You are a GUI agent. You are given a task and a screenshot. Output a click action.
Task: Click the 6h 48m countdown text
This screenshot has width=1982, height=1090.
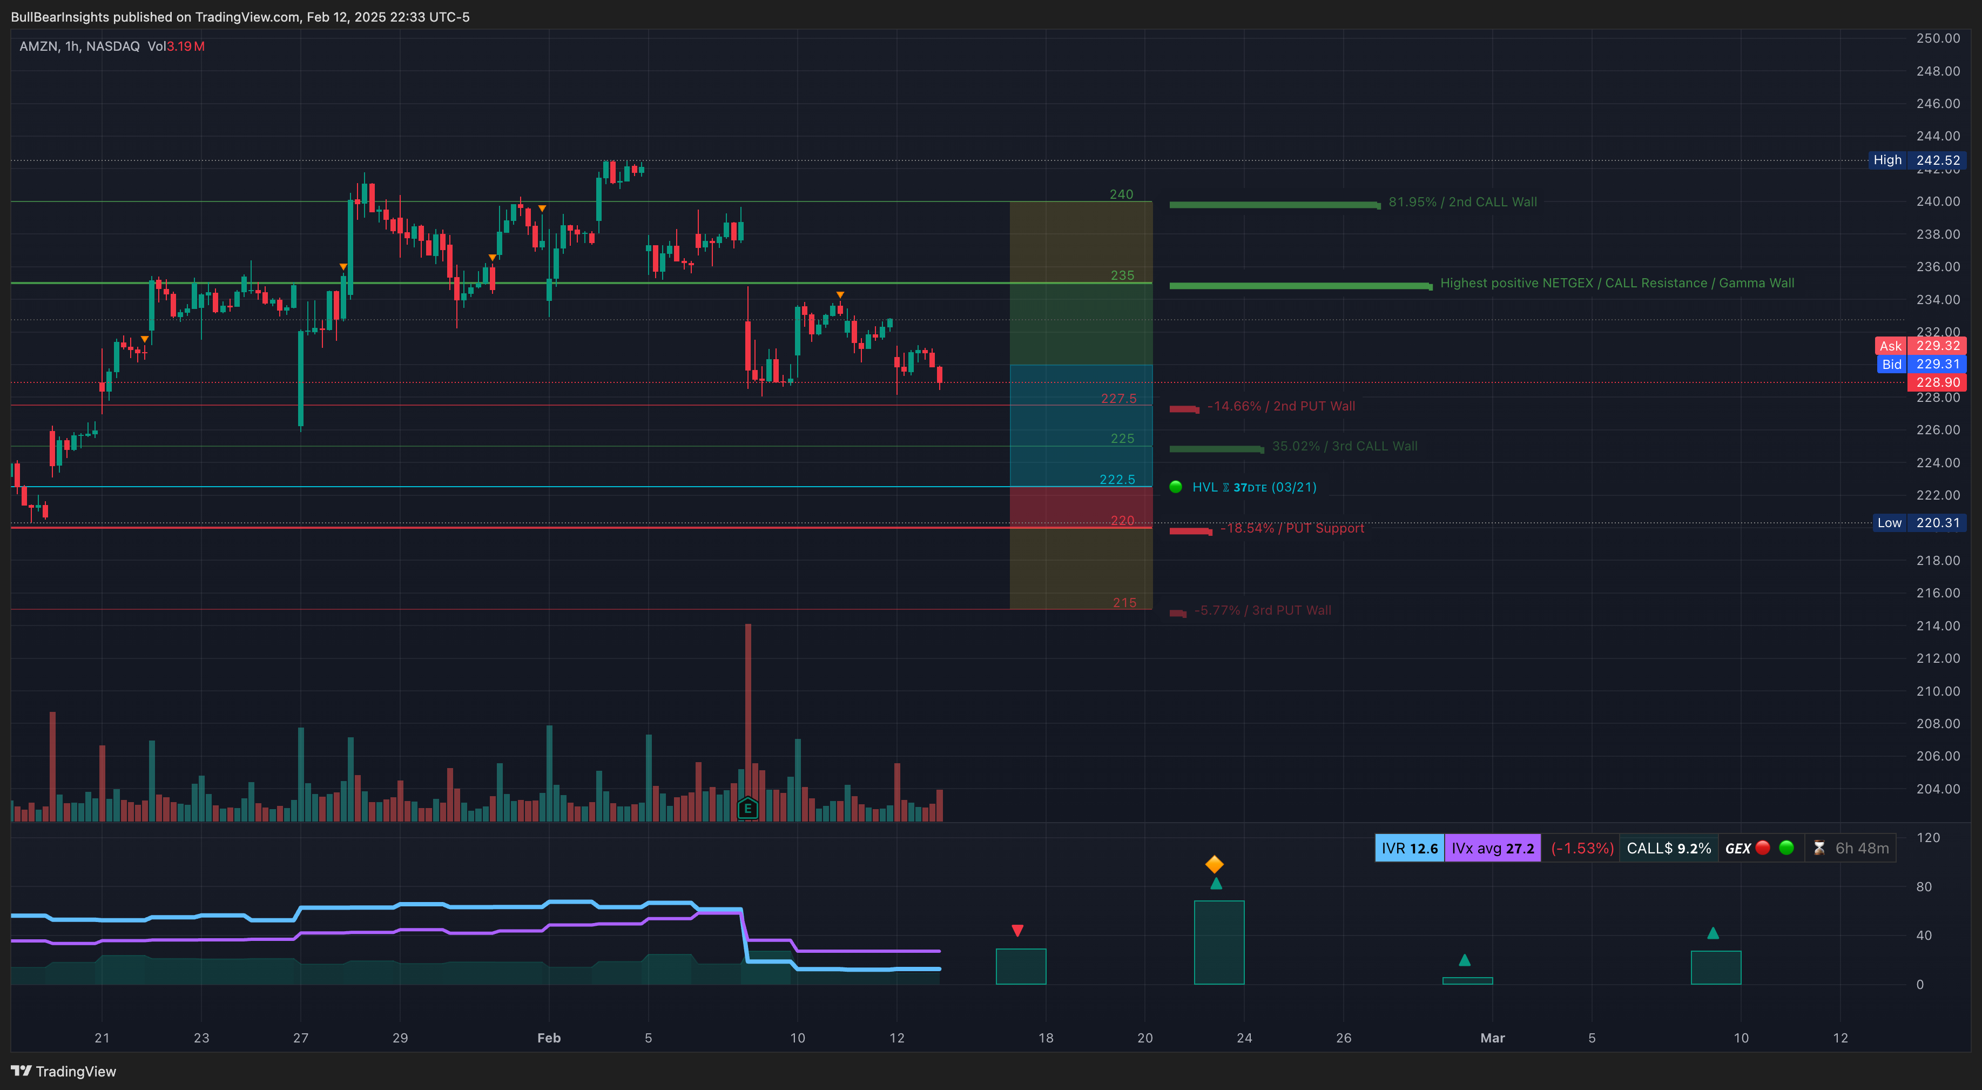1862,849
